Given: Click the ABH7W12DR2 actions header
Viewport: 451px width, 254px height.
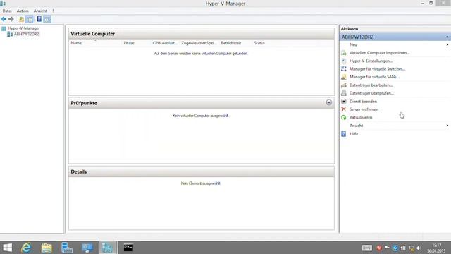Looking at the screenshot, I should 395,37.
